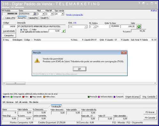Click the rate field showing 0,00

[55, 31]
